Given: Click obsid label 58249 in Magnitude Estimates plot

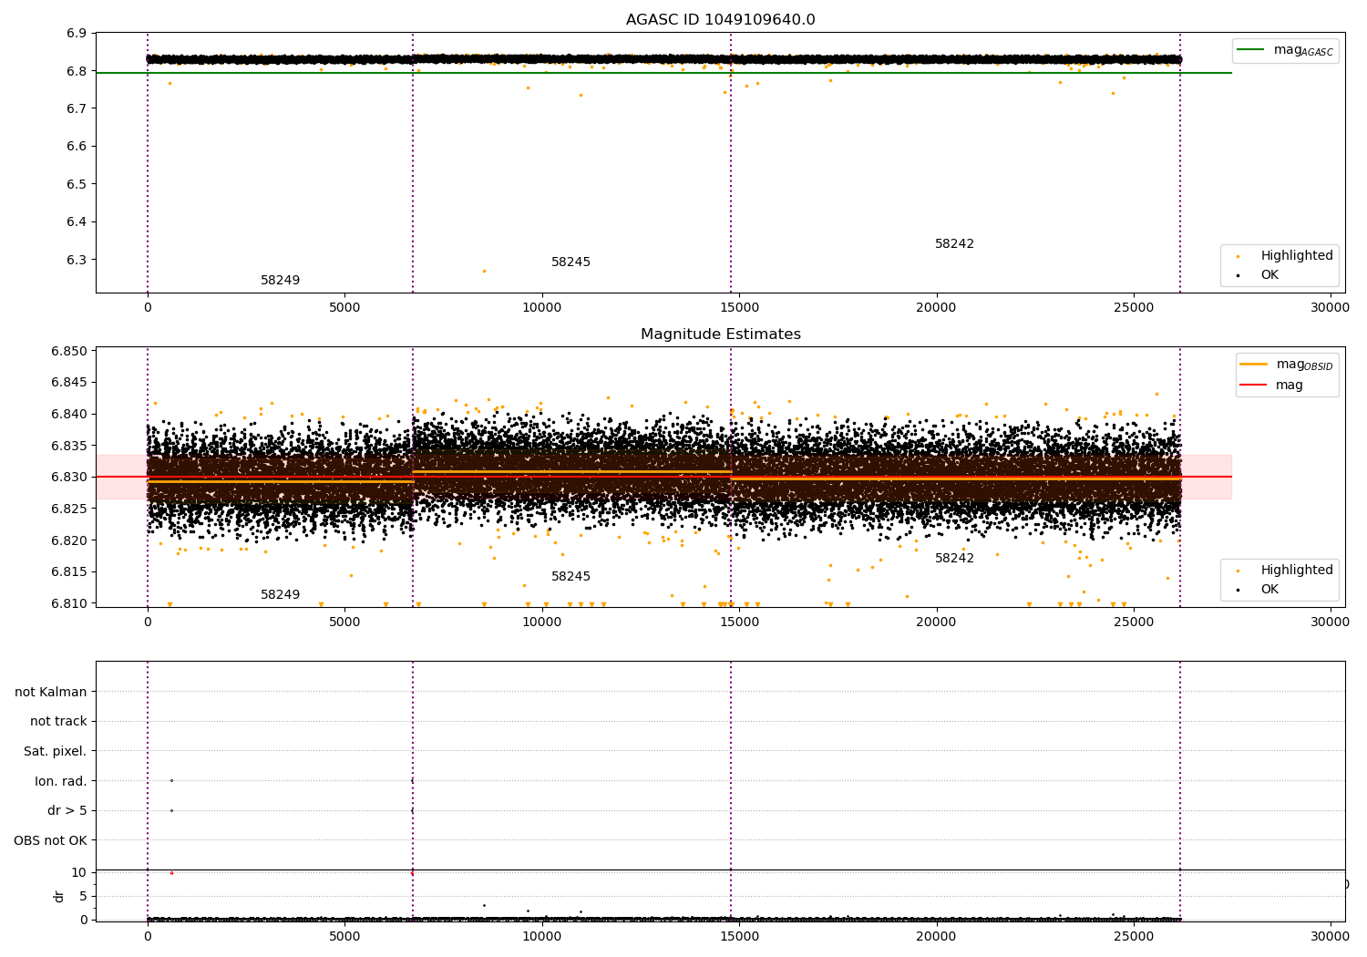Looking at the screenshot, I should point(280,595).
